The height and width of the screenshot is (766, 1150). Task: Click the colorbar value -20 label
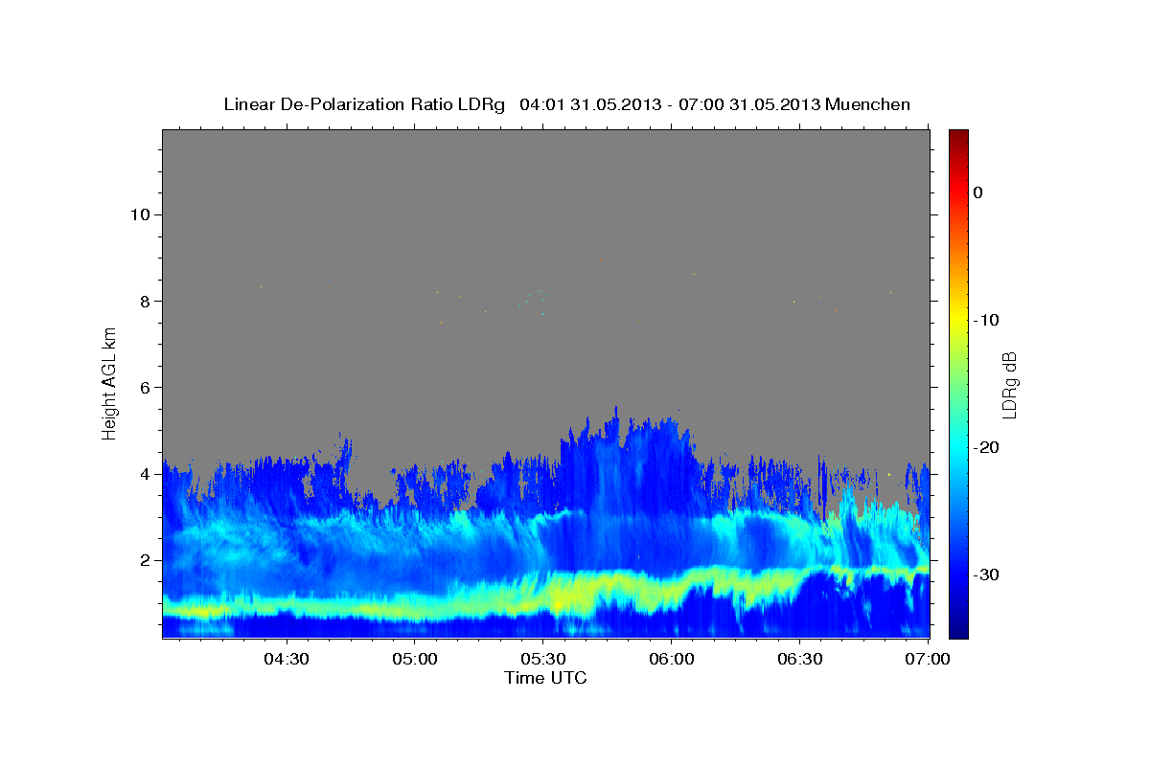(986, 447)
